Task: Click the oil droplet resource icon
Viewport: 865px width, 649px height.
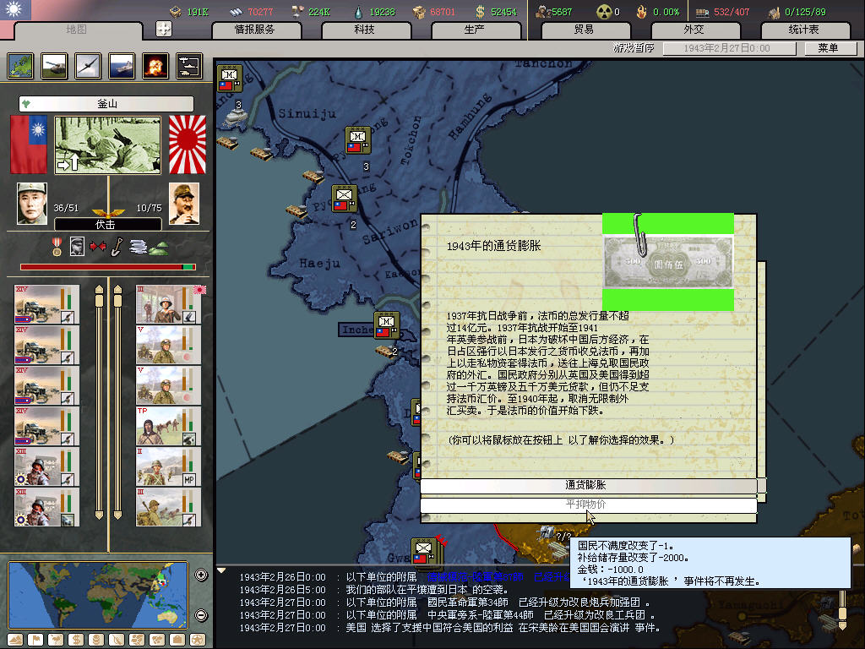Action: click(358, 12)
